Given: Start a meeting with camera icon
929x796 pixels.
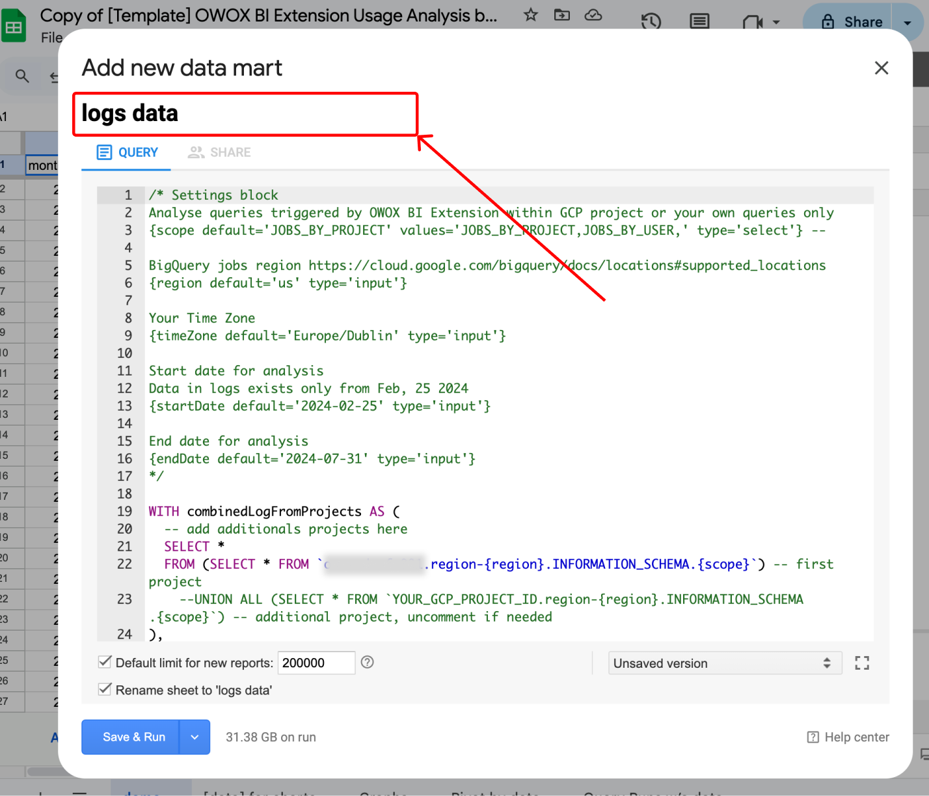Looking at the screenshot, I should [x=753, y=22].
